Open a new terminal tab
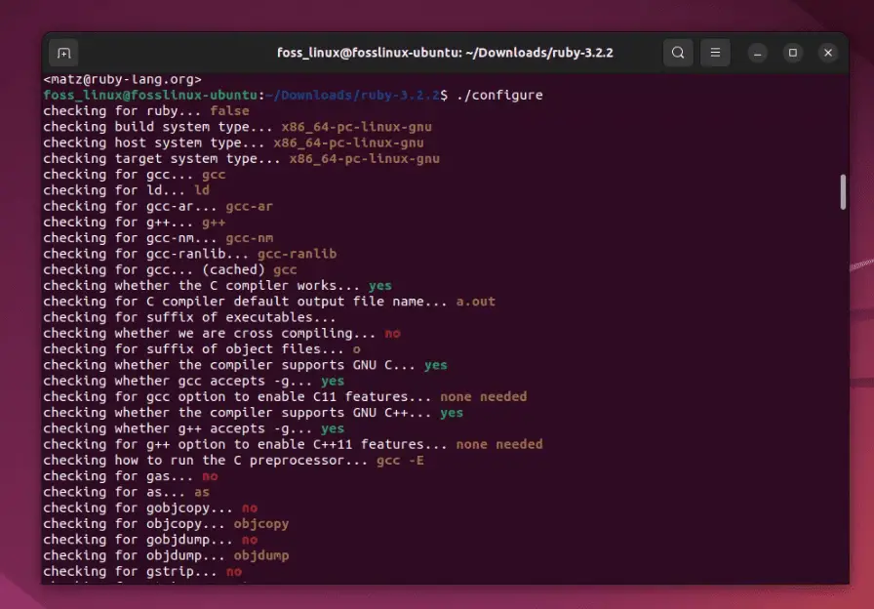874x609 pixels. [x=63, y=53]
